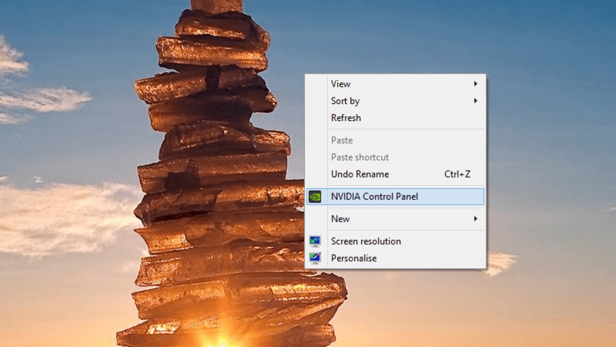Image resolution: width=616 pixels, height=347 pixels.
Task: Click the green NVIDIA logo icon
Action: coord(315,196)
